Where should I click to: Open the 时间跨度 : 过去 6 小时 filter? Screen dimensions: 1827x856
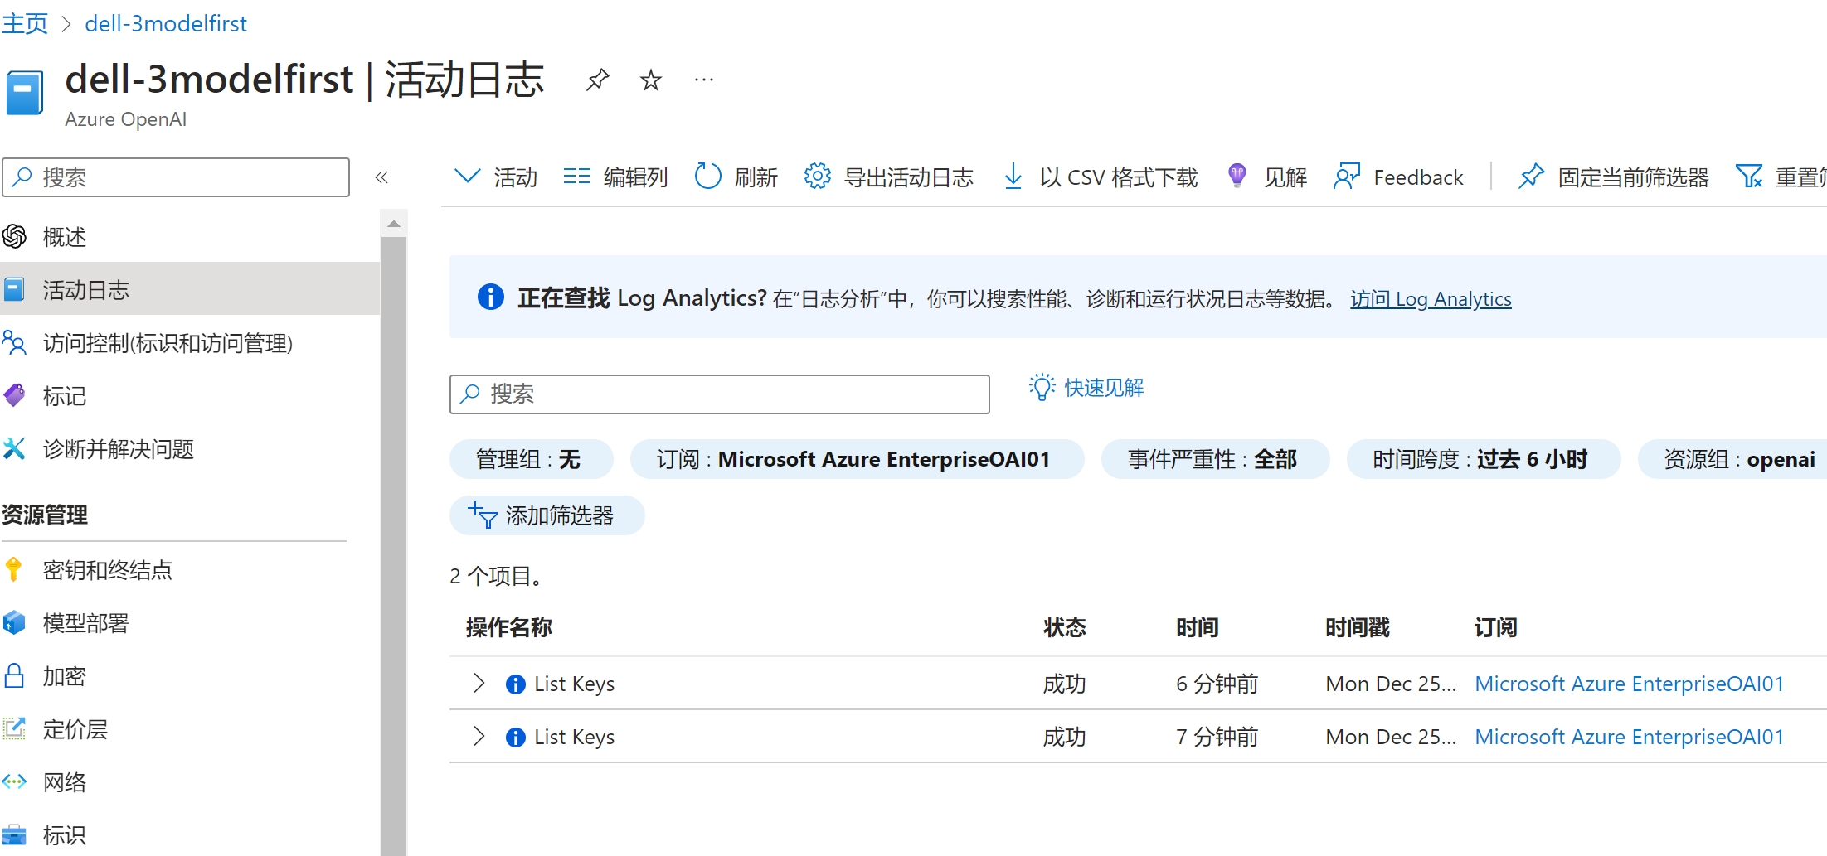click(1483, 459)
